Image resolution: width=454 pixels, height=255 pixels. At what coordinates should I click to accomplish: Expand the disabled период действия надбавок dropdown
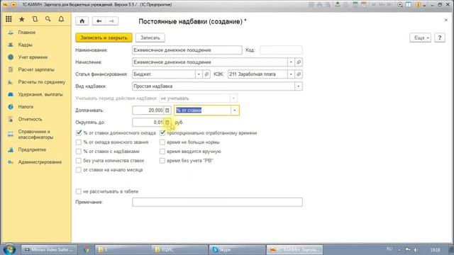pyautogui.click(x=233, y=98)
